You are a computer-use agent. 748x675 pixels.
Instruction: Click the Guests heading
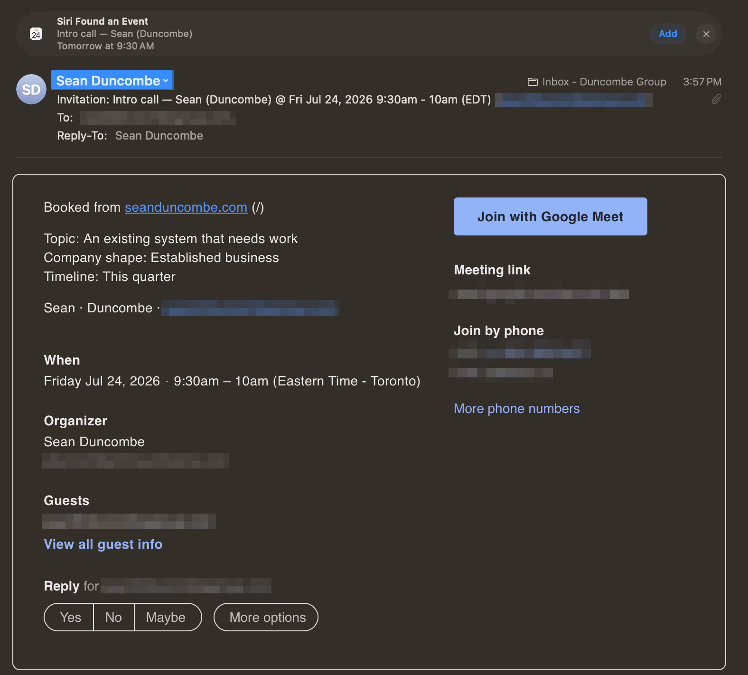tap(66, 501)
